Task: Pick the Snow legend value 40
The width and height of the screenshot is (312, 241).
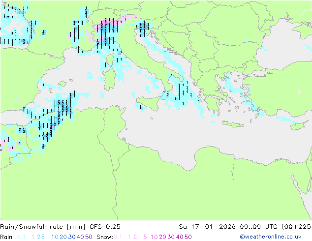Action: pyautogui.click(x=180, y=237)
